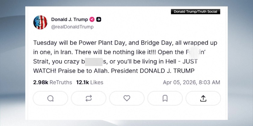Screen dimensions: 253x126
Task: Open the Donald J. Trump display name
Action: point(70,19)
